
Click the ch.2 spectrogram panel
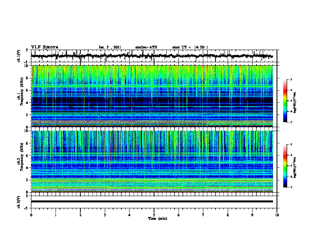pyautogui.click(x=152, y=161)
